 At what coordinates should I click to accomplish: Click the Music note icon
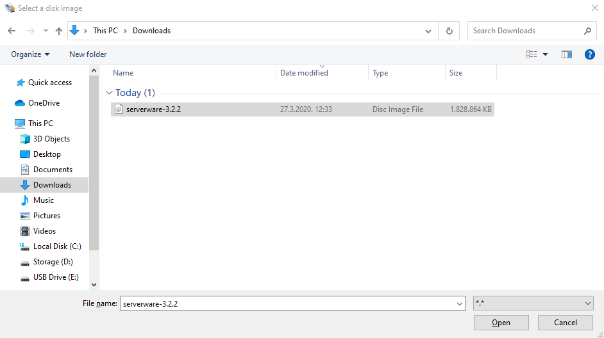(x=24, y=200)
